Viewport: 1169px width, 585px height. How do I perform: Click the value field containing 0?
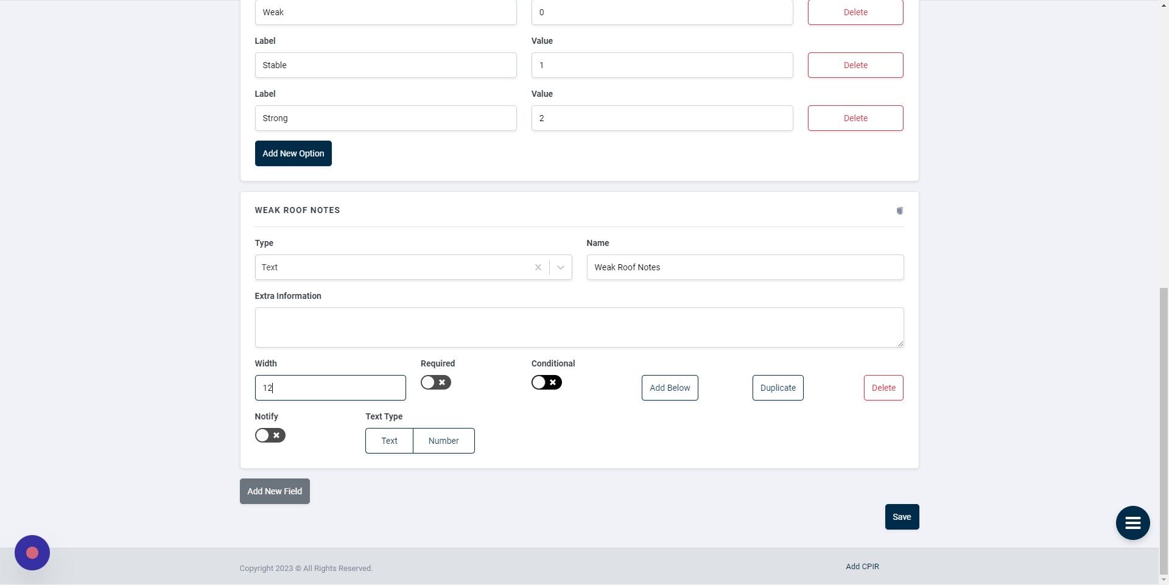662,12
